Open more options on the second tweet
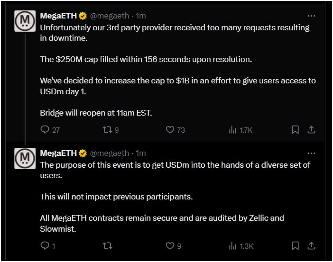 (311, 153)
